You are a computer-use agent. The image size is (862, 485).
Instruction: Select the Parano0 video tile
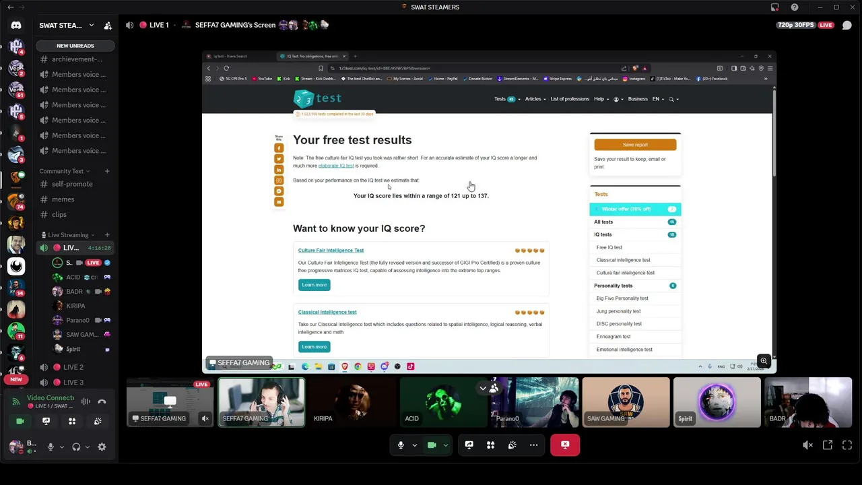point(535,403)
